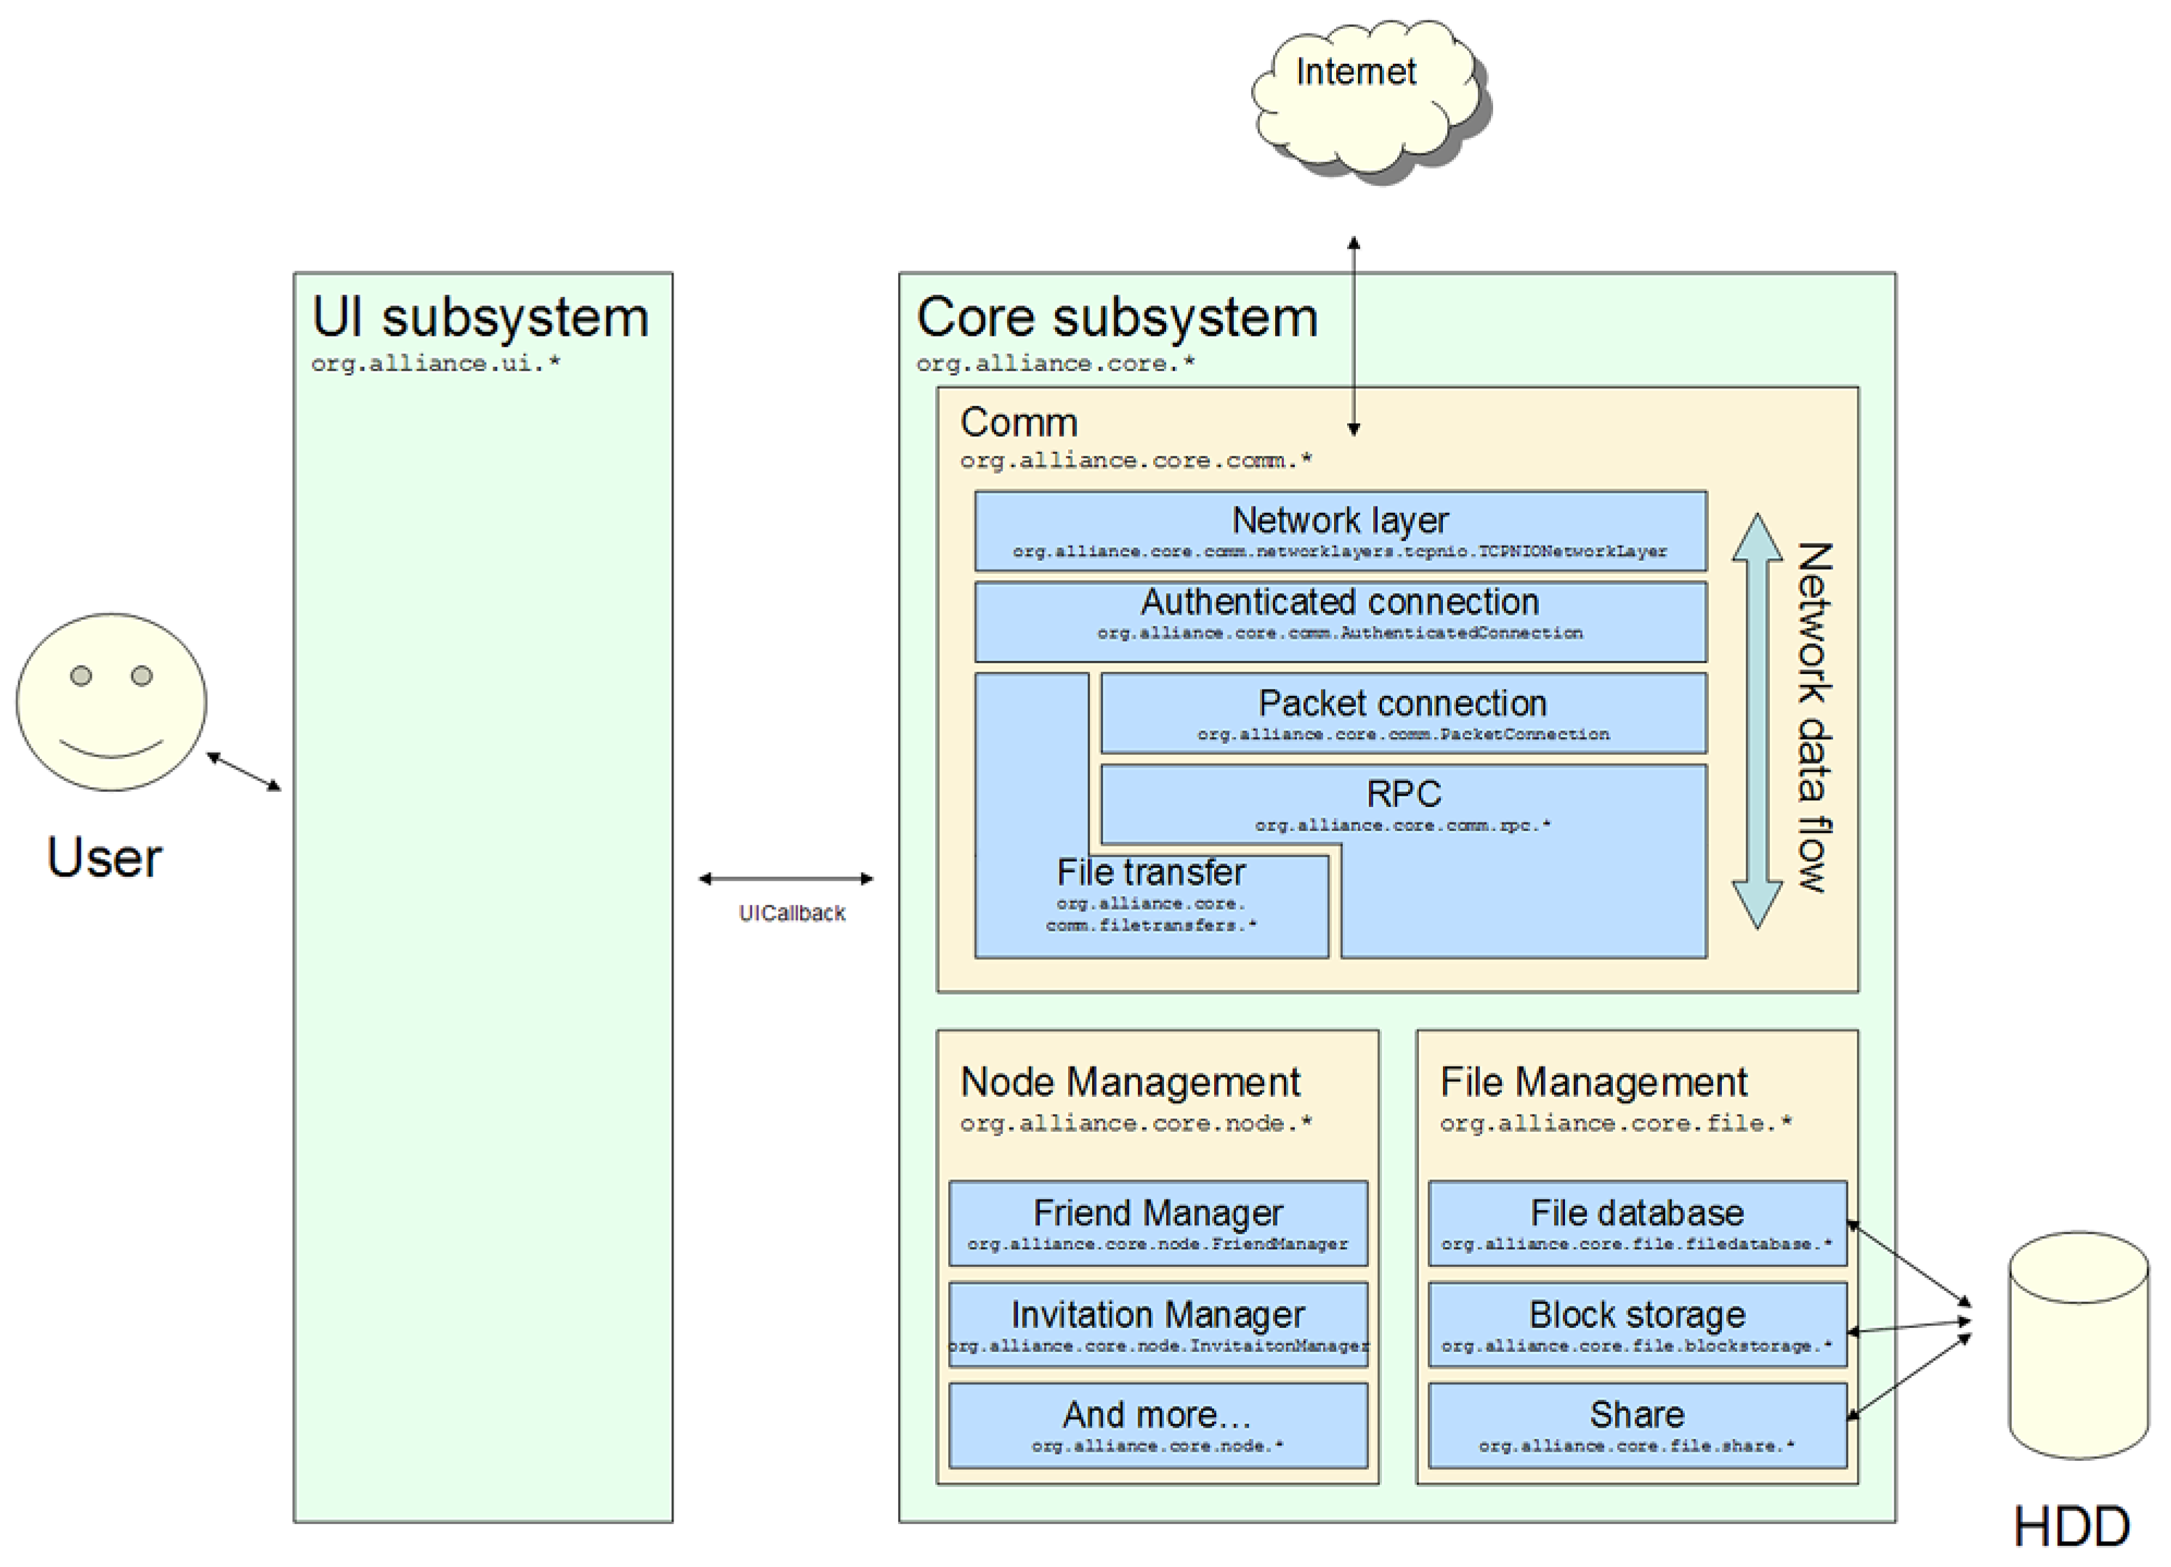Click the HDD cylinder icon

(x=2078, y=1345)
